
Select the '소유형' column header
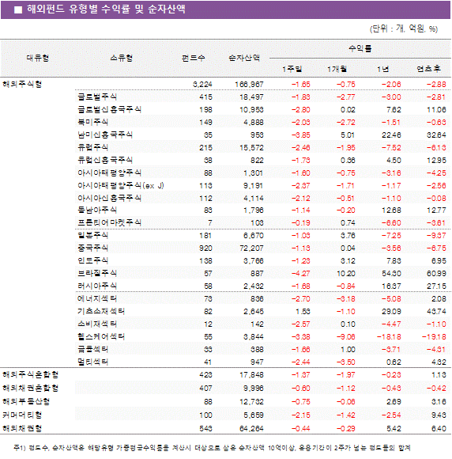click(x=122, y=58)
